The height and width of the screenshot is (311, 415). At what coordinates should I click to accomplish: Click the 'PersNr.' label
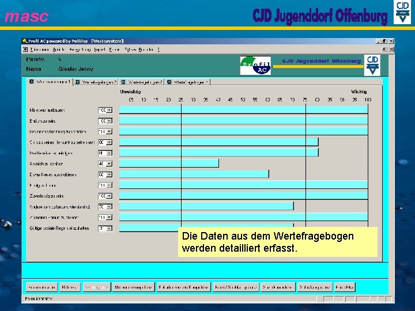click(x=36, y=59)
